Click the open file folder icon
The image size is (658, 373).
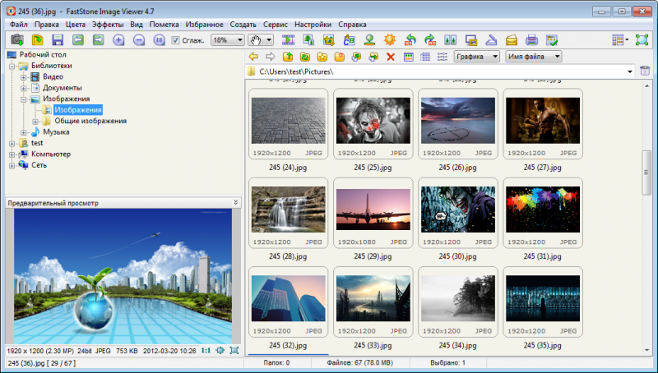point(37,39)
